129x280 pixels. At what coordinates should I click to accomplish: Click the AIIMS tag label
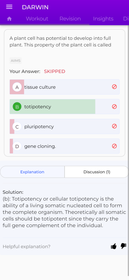click(x=16, y=61)
